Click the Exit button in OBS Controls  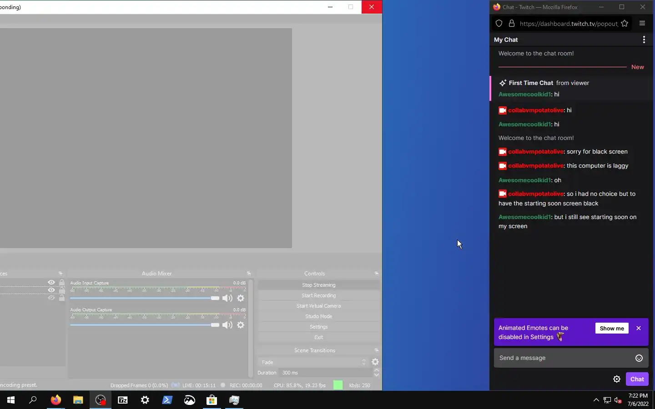click(x=319, y=337)
